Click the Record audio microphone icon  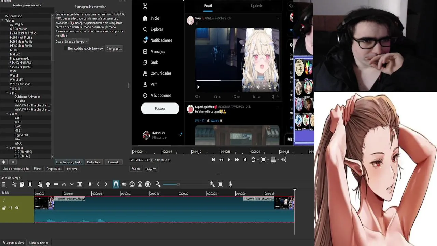230,184
